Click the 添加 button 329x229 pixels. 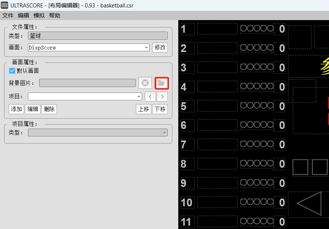pos(16,109)
